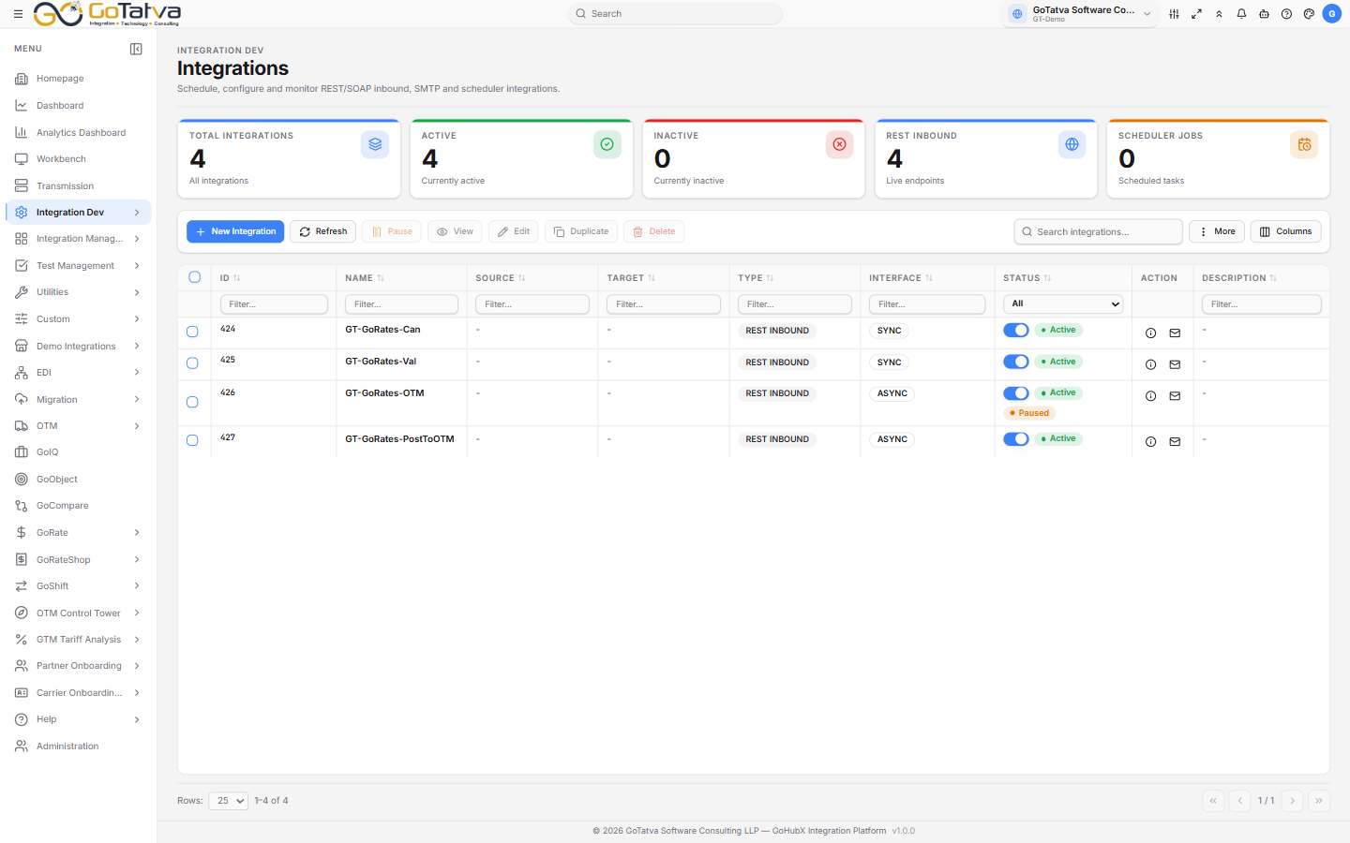Click the mail icon for GT-GoRates-PostToOTM row

(1175, 442)
